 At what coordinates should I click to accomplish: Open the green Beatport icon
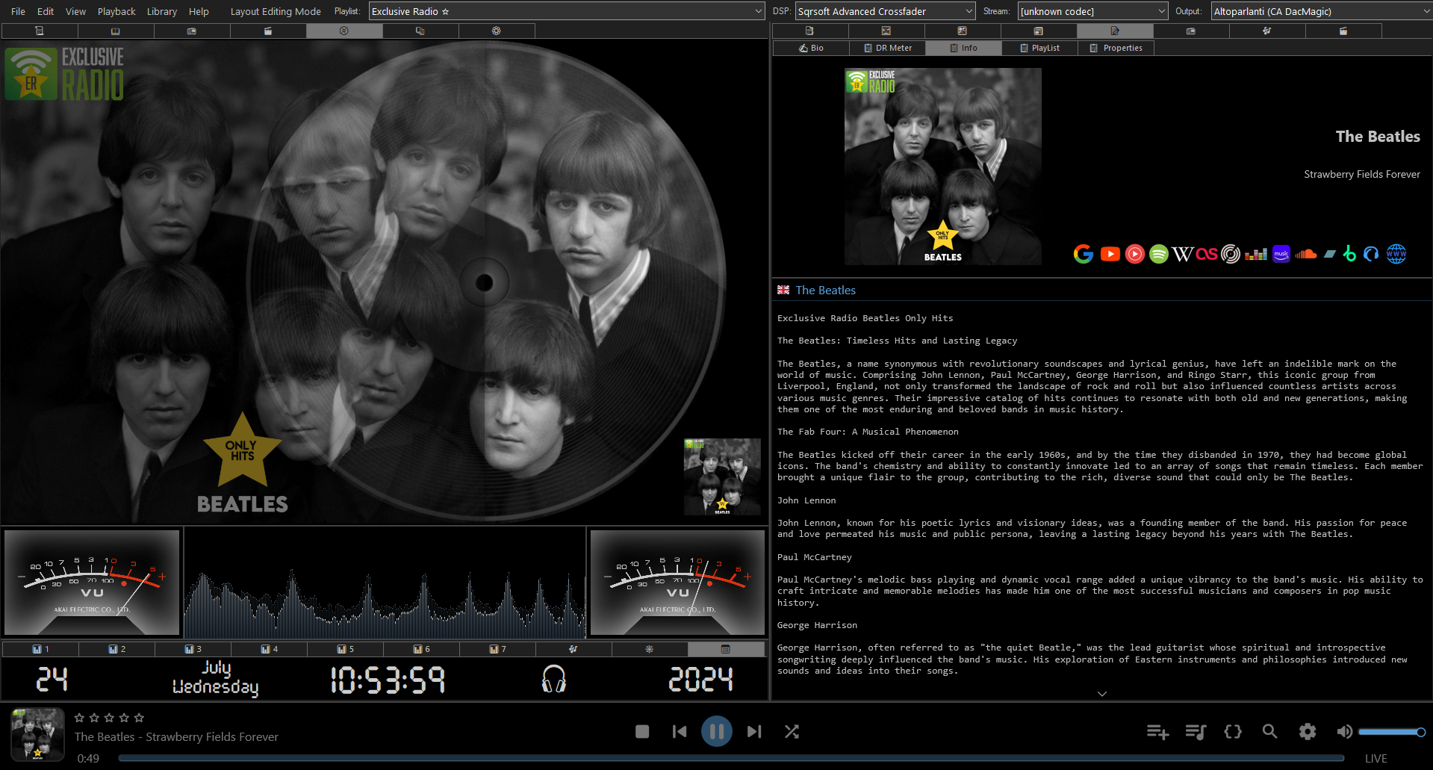click(1349, 254)
